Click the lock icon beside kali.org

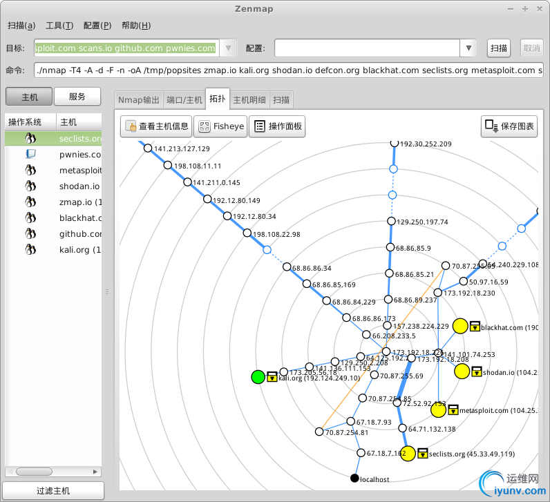click(x=272, y=377)
